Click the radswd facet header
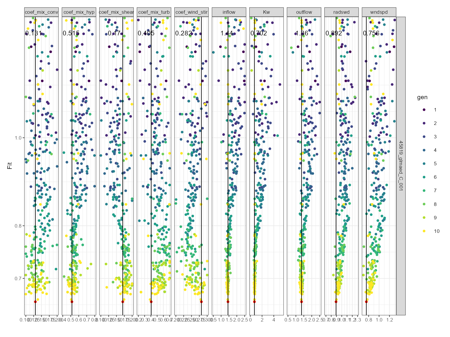Screen dimensions: 450x337 click(341, 12)
